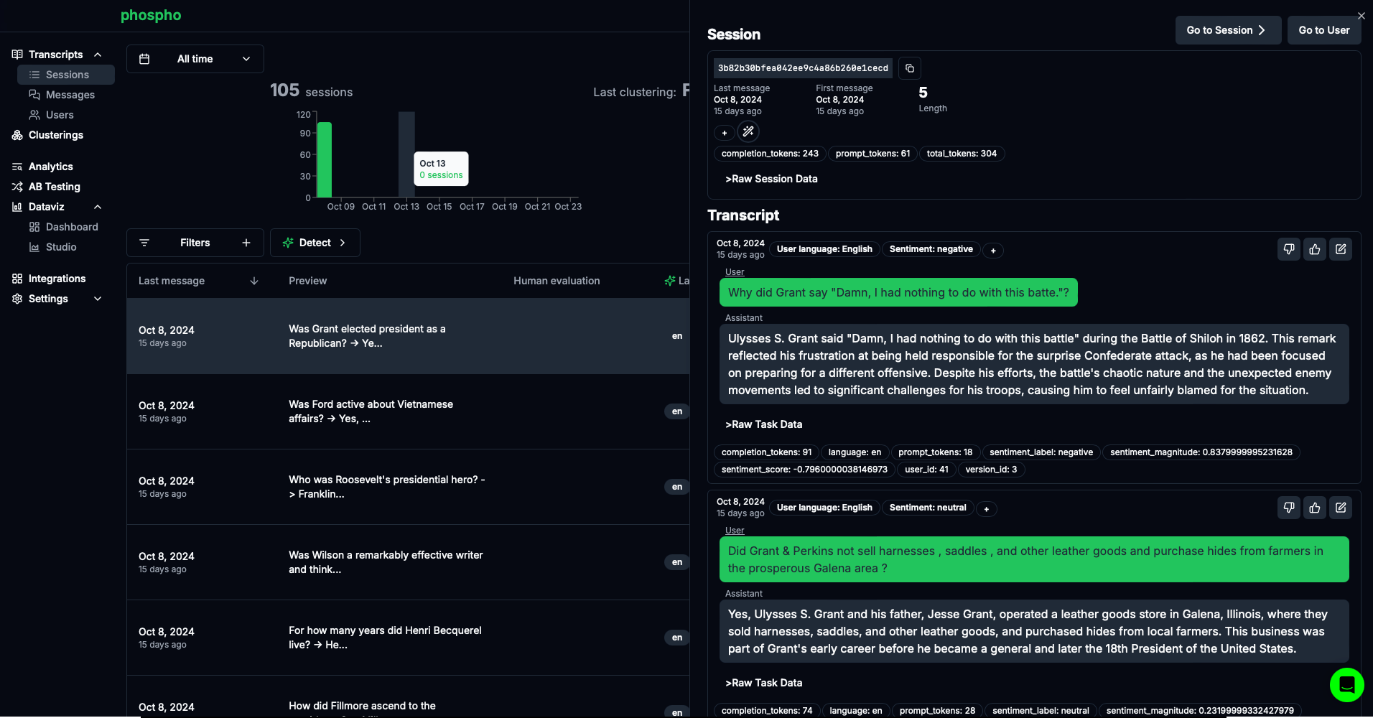Add a filter with the plus icon
Image resolution: width=1373 pixels, height=718 pixels.
pos(246,243)
